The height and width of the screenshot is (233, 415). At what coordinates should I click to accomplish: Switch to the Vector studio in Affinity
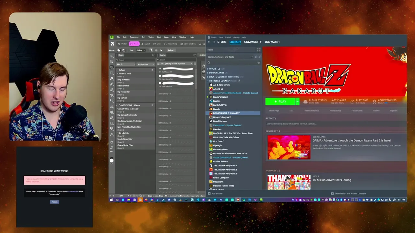click(x=122, y=44)
